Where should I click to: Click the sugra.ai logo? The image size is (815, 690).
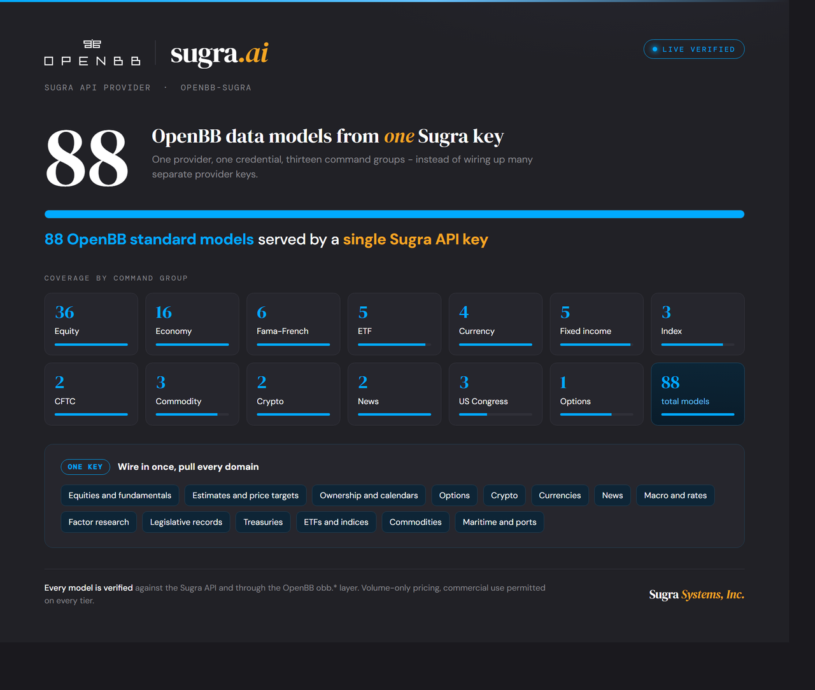click(x=219, y=54)
